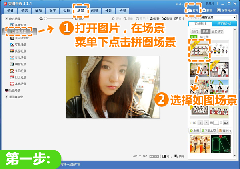The image size is (240, 169).
Task: Click the 打开 folder icon
Action: point(190,10)
